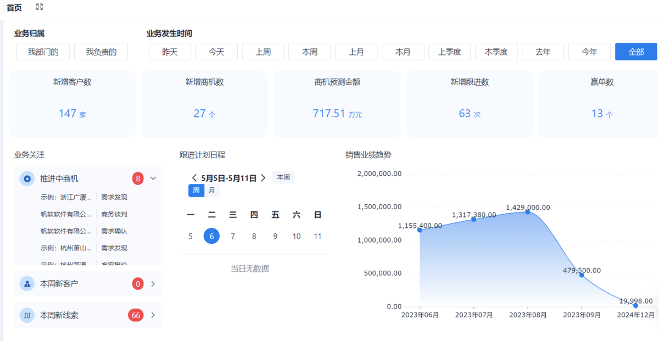Expand the 本周新客户 section

[153, 284]
